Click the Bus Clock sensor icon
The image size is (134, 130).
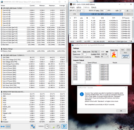click(x=2, y=45)
